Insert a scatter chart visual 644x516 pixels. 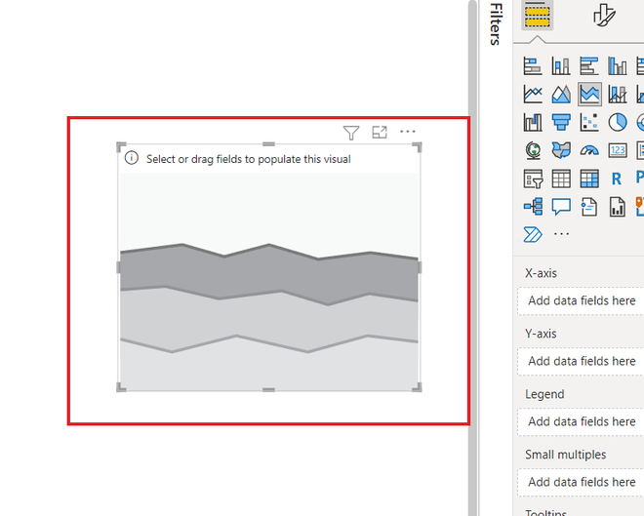(x=589, y=122)
